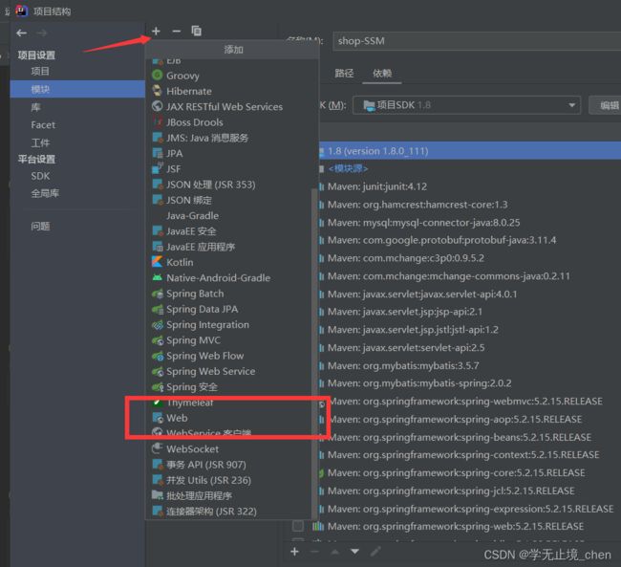Viewport: 621px width, 567px height.
Task: Select the <模块源> row
Action: coord(470,168)
